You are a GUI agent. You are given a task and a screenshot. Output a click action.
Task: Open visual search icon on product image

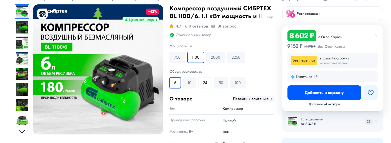coord(42,14)
